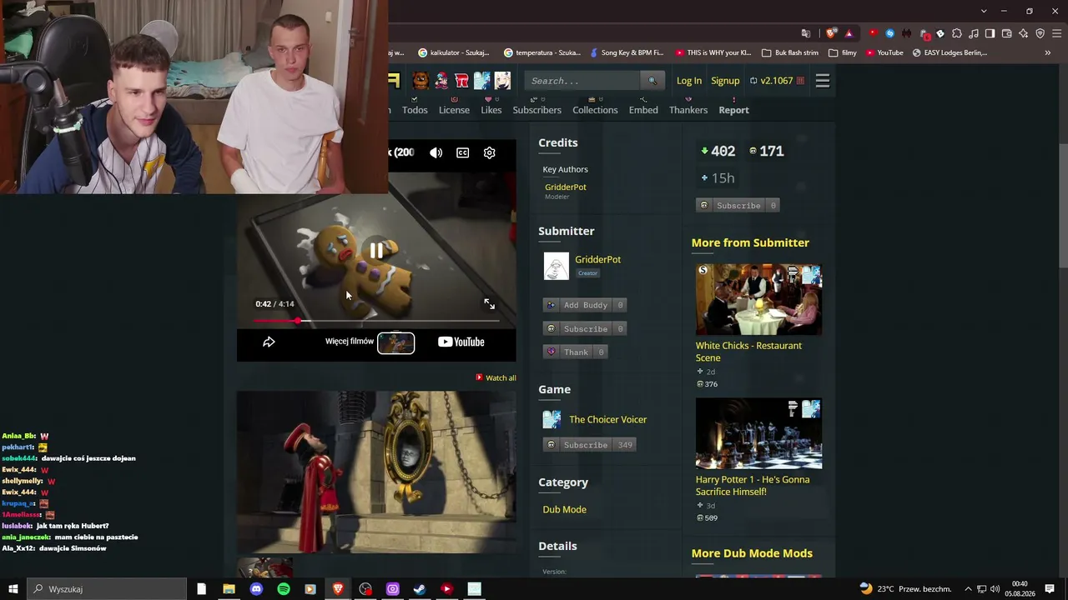
Task: Open The Choicer Voicer game link
Action: click(607, 419)
